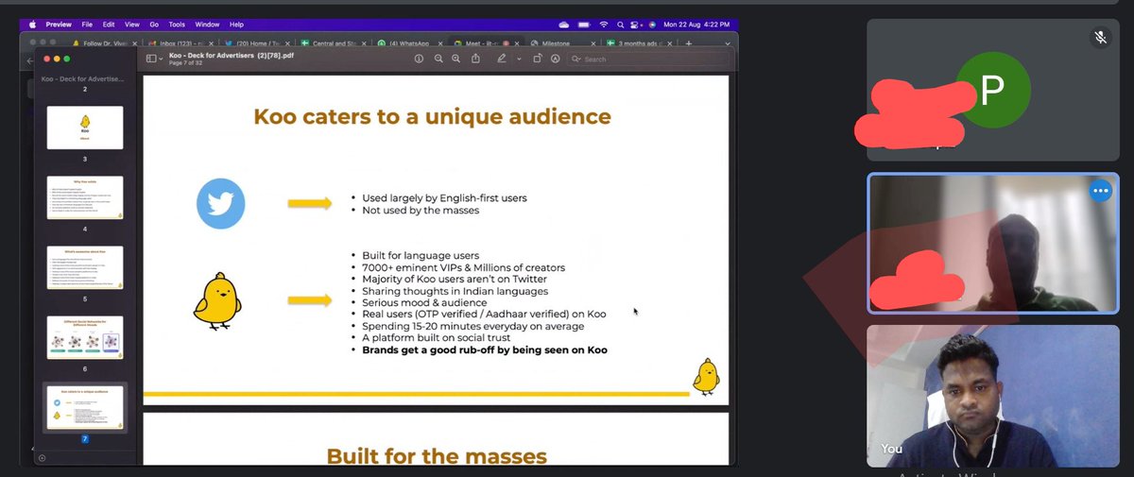Open Siri from the menu bar
The image size is (1134, 477).
652,25
